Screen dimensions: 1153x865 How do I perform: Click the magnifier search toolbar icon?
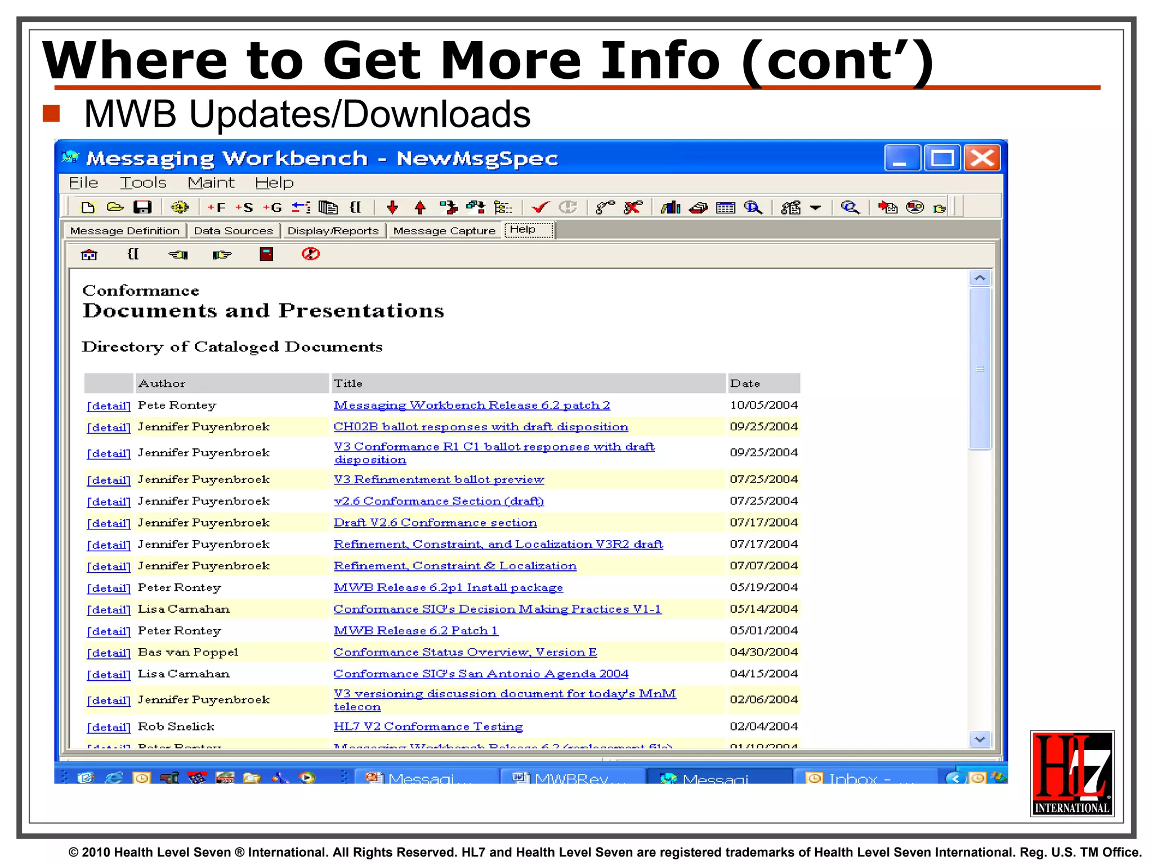pyautogui.click(x=850, y=208)
